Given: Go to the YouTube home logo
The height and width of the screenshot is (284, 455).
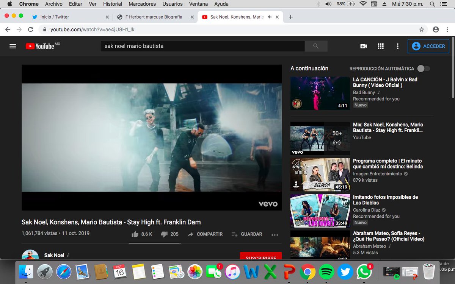Looking at the screenshot, I should [x=40, y=46].
